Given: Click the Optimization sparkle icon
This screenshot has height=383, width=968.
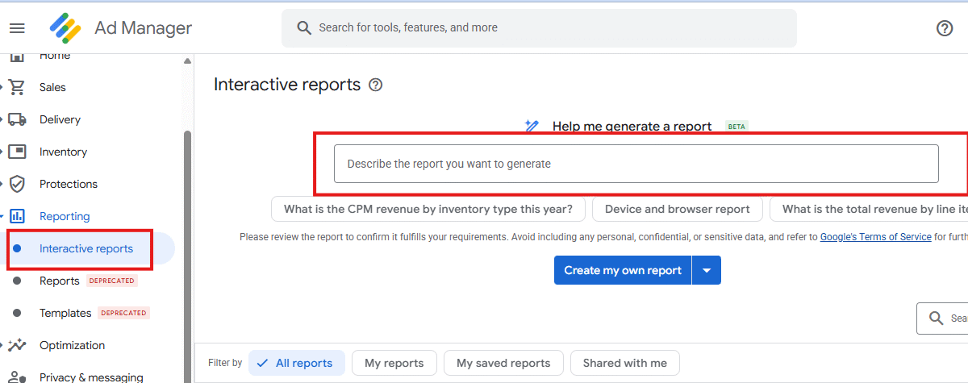Looking at the screenshot, I should pos(17,345).
